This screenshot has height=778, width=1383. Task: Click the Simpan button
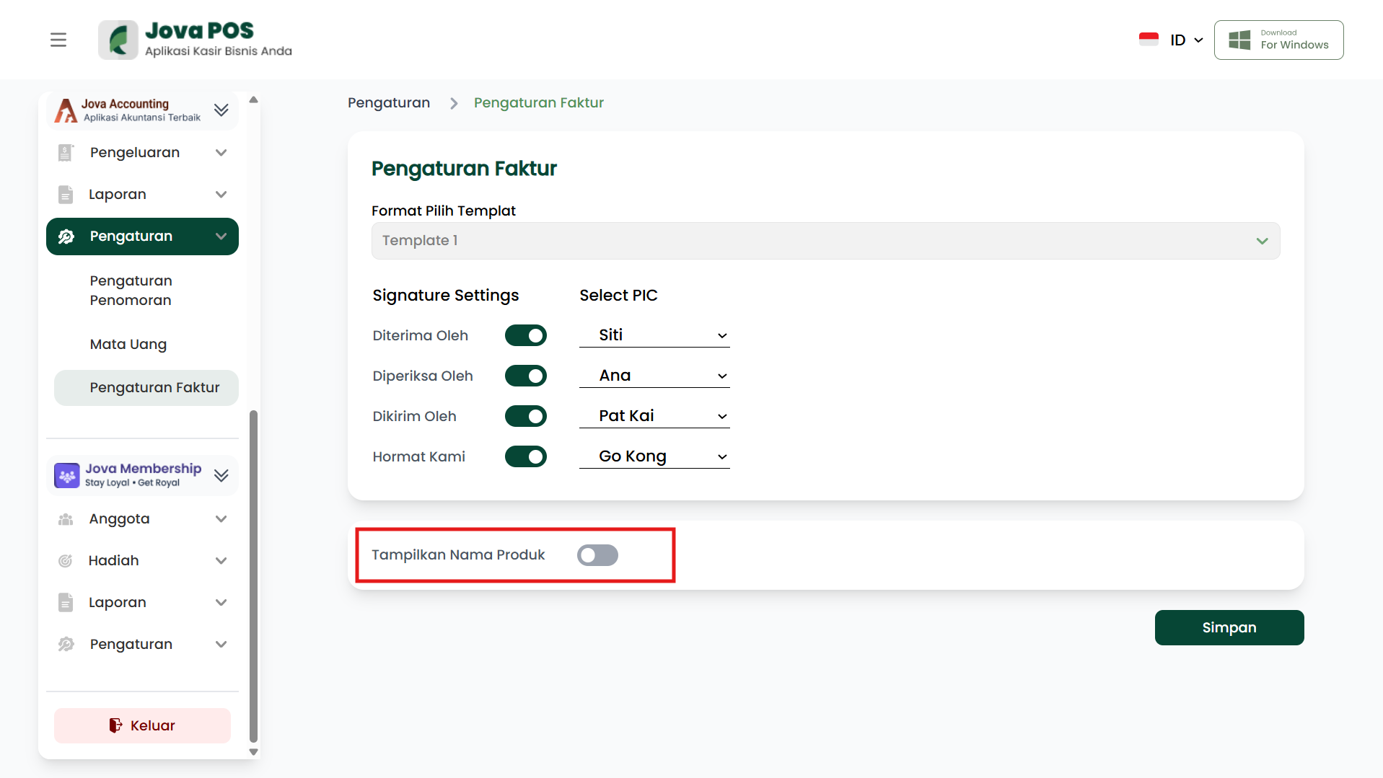(x=1229, y=627)
